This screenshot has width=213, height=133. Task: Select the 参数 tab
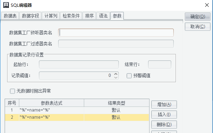pos(117,16)
